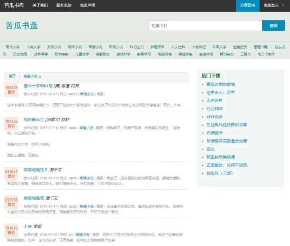The height and width of the screenshot is (246, 290).
Task: Select the 儿童文学 category
Action: (x=82, y=54)
